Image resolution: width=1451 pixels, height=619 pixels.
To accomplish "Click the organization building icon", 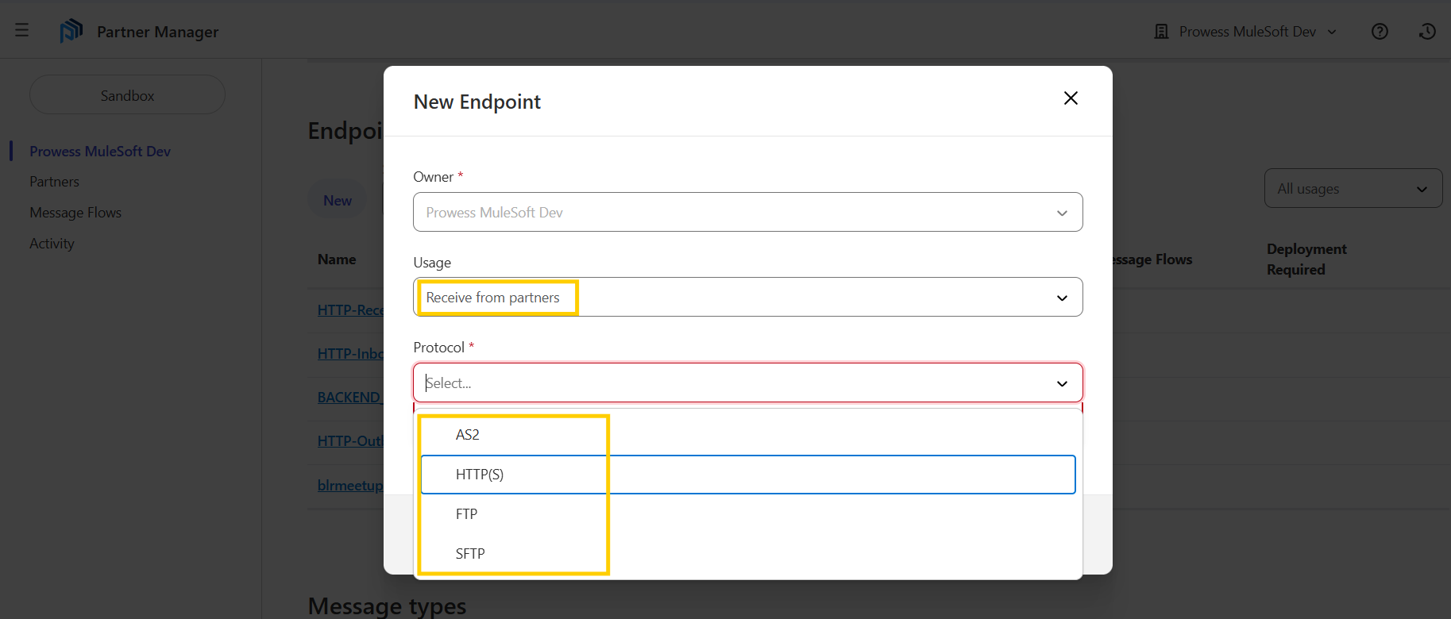I will pos(1161,32).
